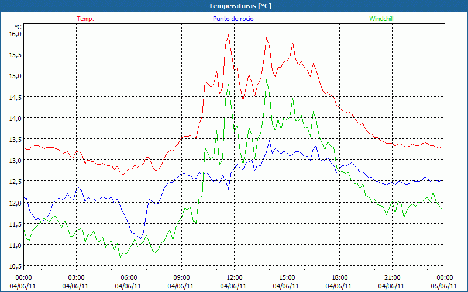Click the '12,0' y-axis value
468x292 pixels.
[15, 203]
